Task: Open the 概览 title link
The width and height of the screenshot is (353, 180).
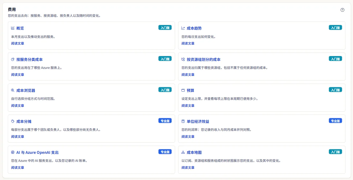Action: coord(20,28)
